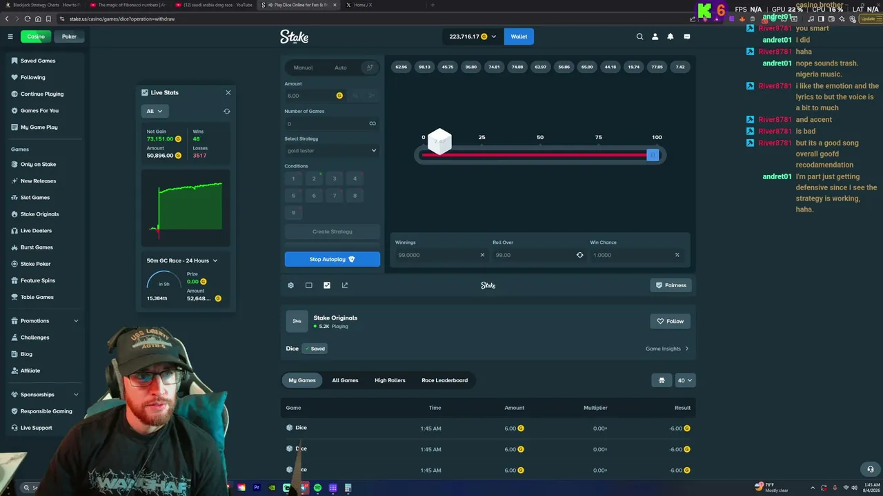Click the house icon above bets table
The width and height of the screenshot is (883, 496).
point(662,380)
